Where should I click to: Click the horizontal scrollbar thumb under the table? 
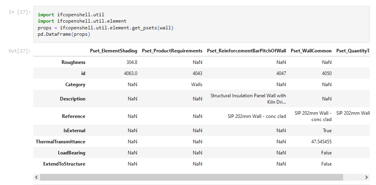click(x=191, y=177)
